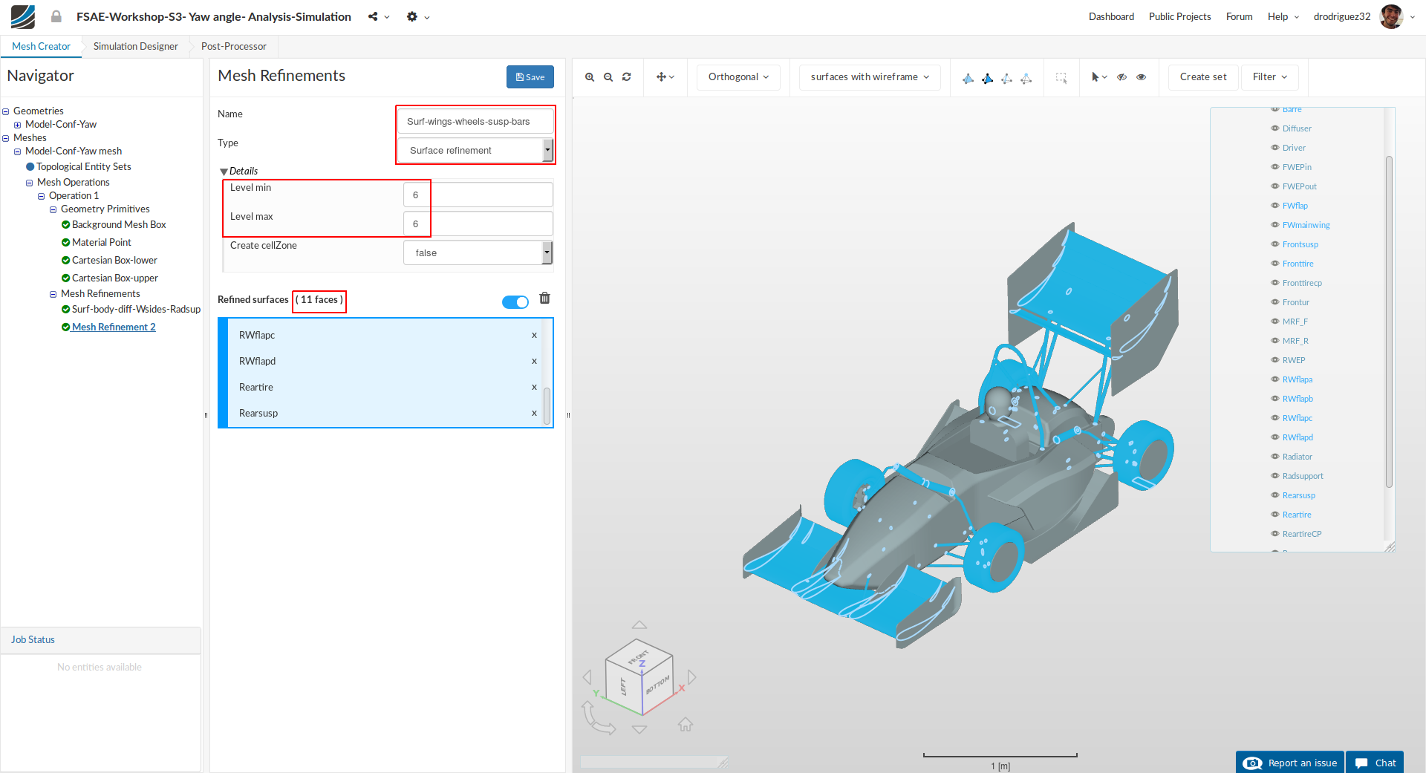Open the Public Projects link
Viewport: 1426px width, 773px height.
1179,16
